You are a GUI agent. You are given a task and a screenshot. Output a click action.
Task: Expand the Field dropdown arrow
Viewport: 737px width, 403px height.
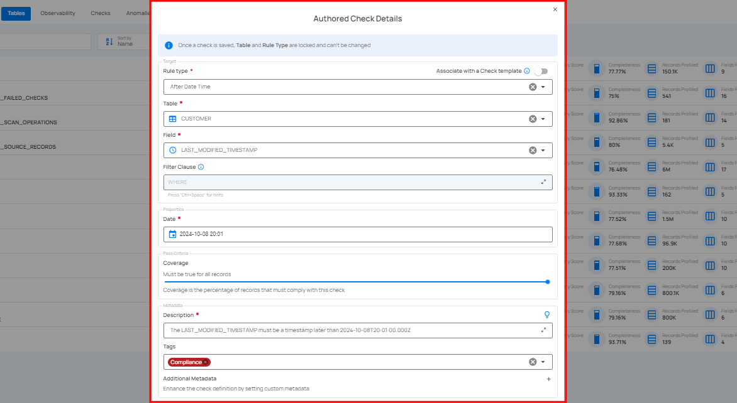(543, 150)
